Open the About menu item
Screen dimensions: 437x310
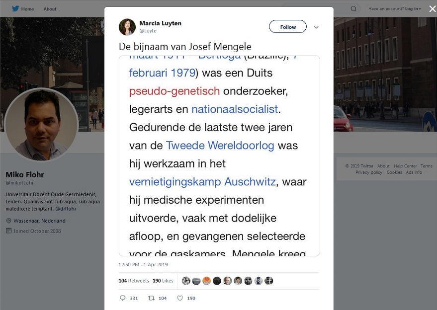pyautogui.click(x=50, y=9)
